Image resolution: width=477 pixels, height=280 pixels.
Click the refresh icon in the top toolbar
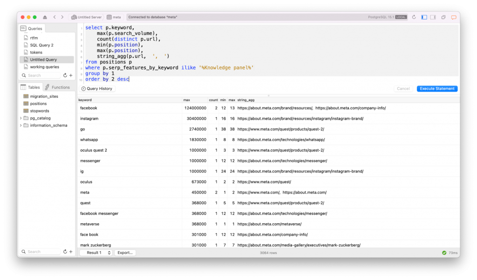[x=414, y=17]
